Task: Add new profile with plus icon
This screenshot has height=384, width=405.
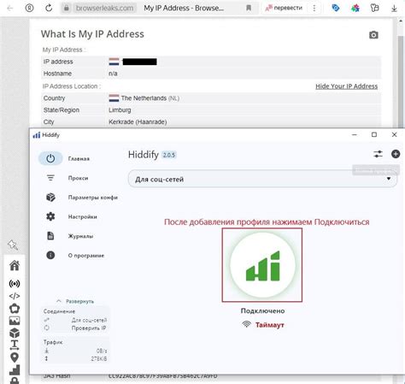Action: [396, 154]
